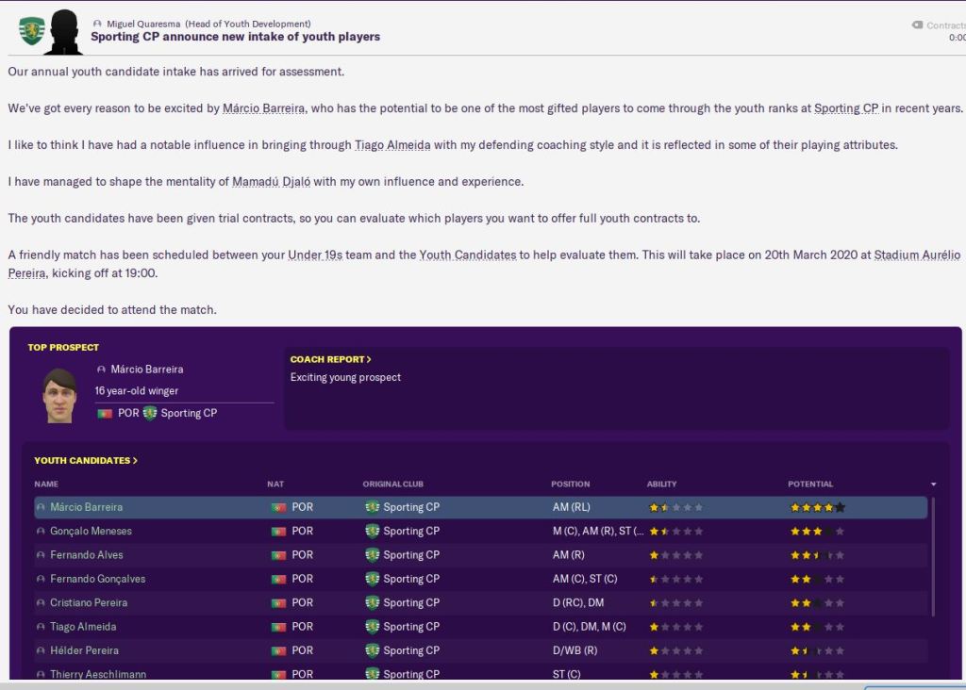Click the person icon next to Thierry Aeschlimann
This screenshot has width=966, height=690.
click(x=41, y=675)
